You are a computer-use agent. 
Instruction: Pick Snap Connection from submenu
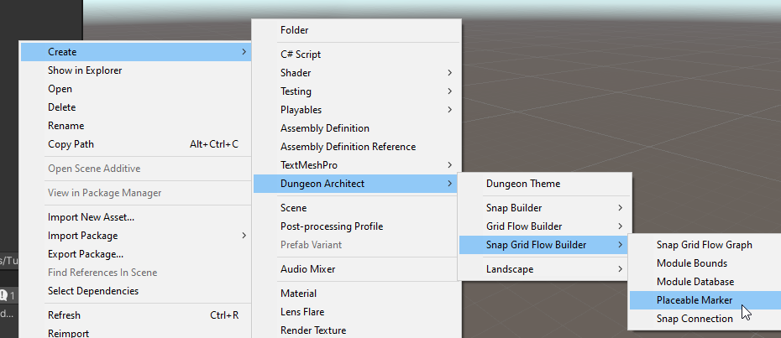click(695, 319)
